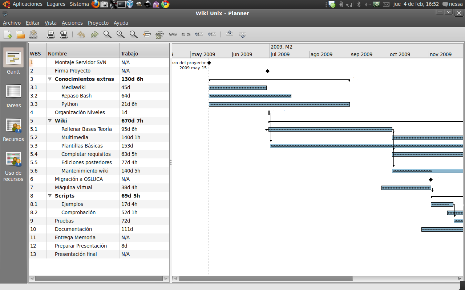Indent a task using the toolbar arrow icon
The width and height of the screenshot is (465, 290).
pos(199,34)
